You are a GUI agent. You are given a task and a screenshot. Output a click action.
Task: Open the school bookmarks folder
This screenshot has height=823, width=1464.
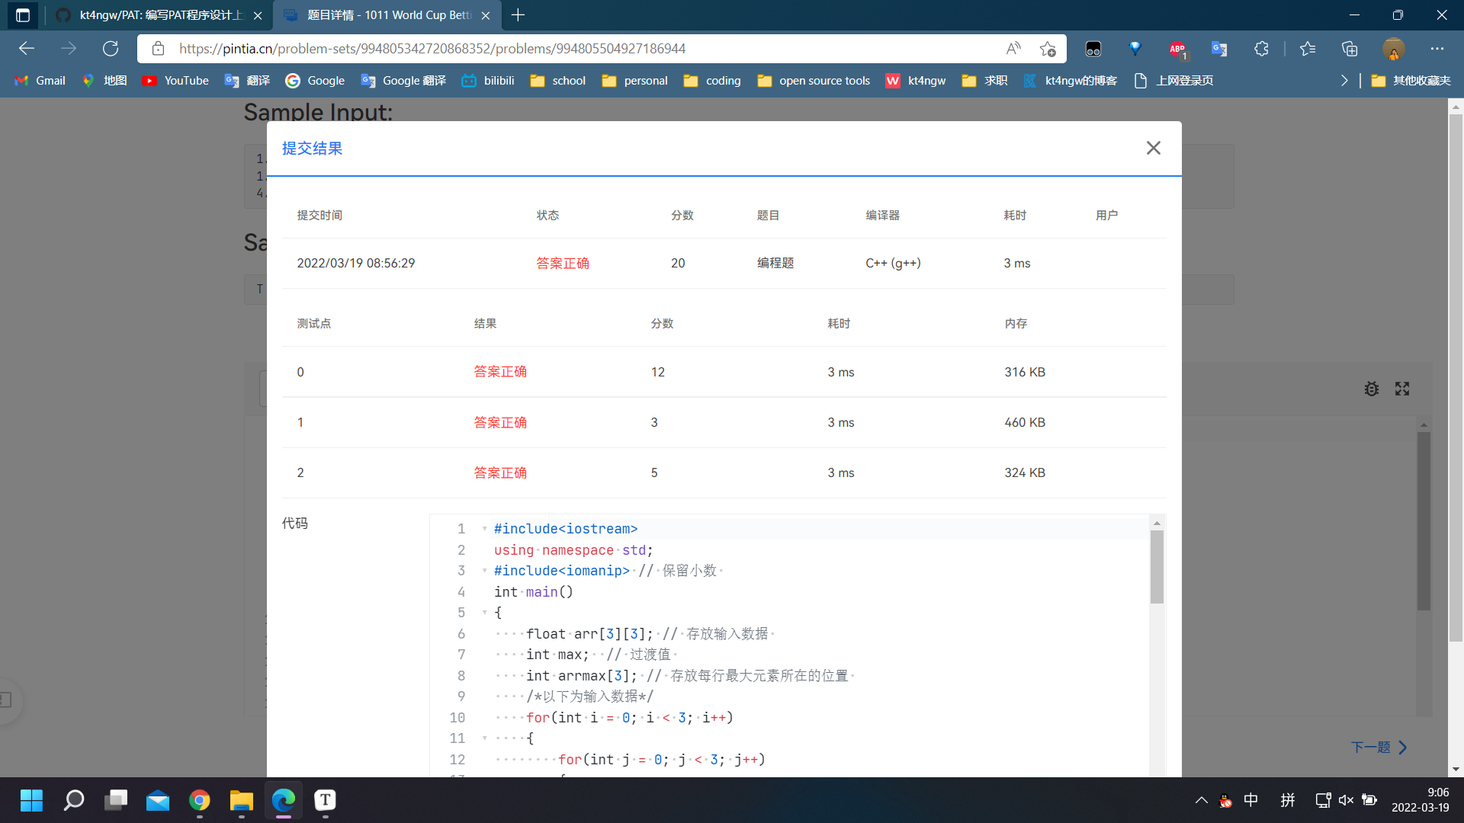click(558, 81)
